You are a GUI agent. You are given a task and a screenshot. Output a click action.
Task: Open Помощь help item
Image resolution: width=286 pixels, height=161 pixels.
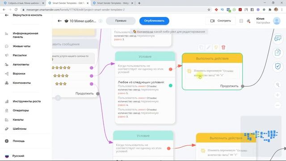click(x=19, y=141)
